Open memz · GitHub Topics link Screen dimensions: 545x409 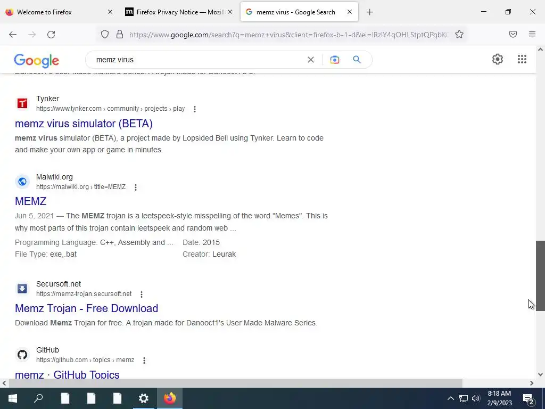[67, 374]
